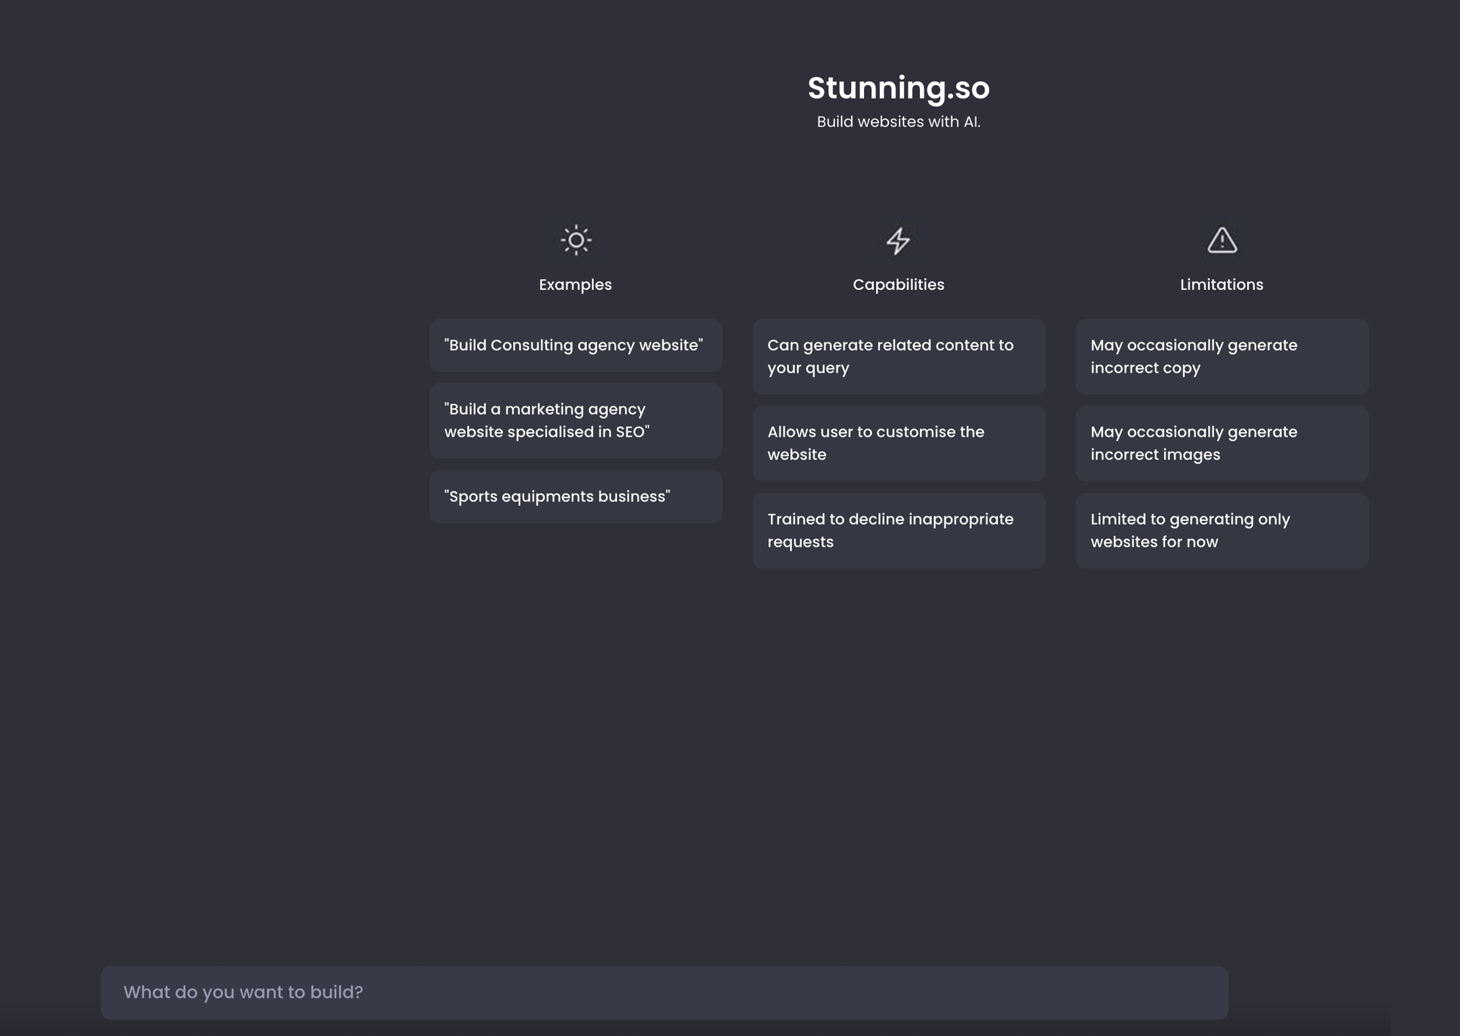Pick the "Sports equipments business" example

click(575, 496)
